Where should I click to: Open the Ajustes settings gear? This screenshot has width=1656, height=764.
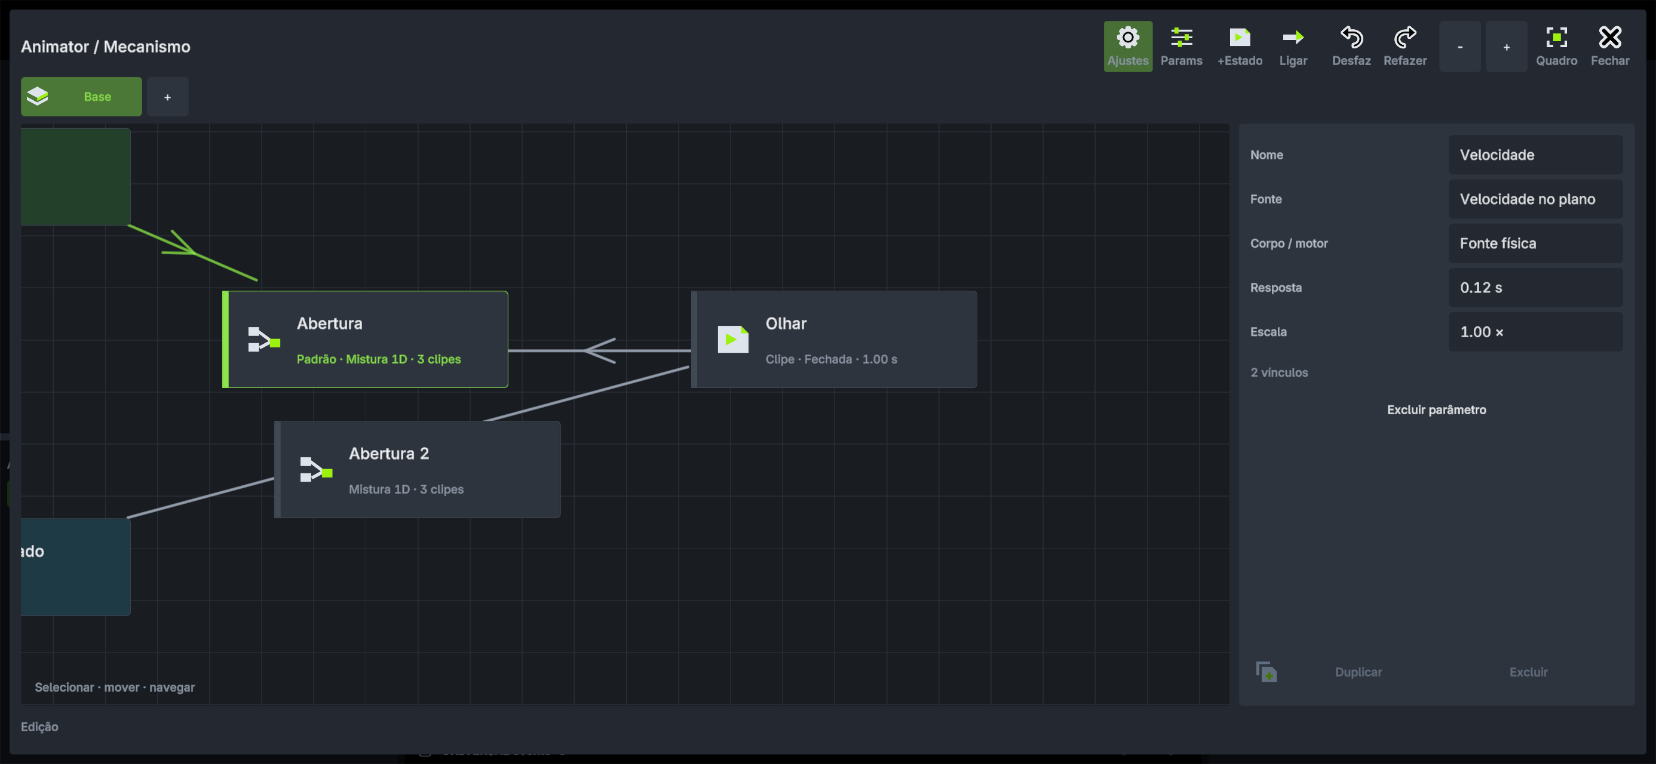[x=1127, y=47]
